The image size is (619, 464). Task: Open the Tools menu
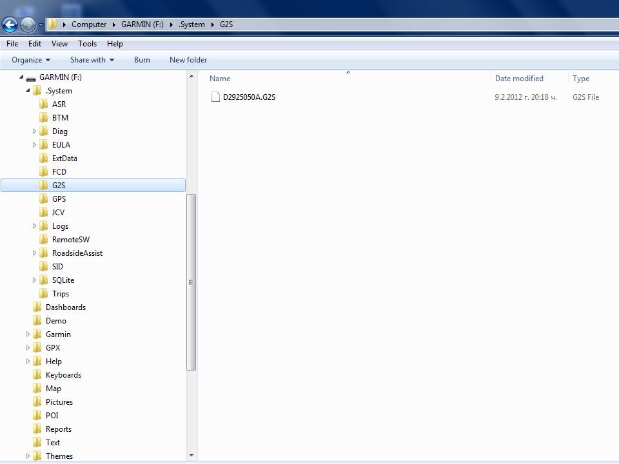pyautogui.click(x=87, y=44)
